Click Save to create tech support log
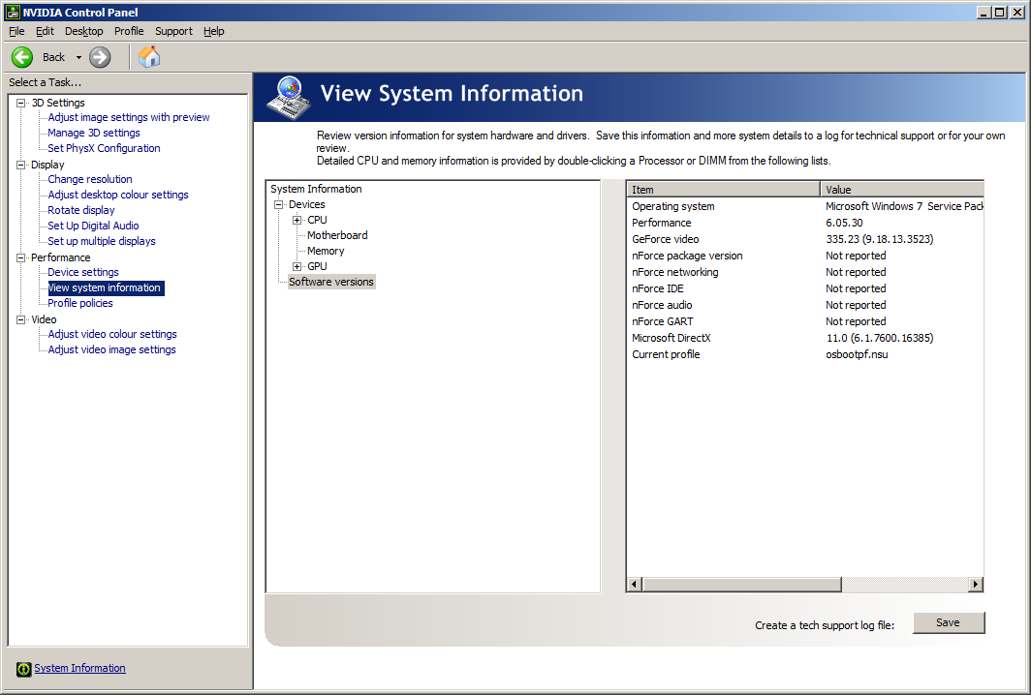 coord(948,622)
